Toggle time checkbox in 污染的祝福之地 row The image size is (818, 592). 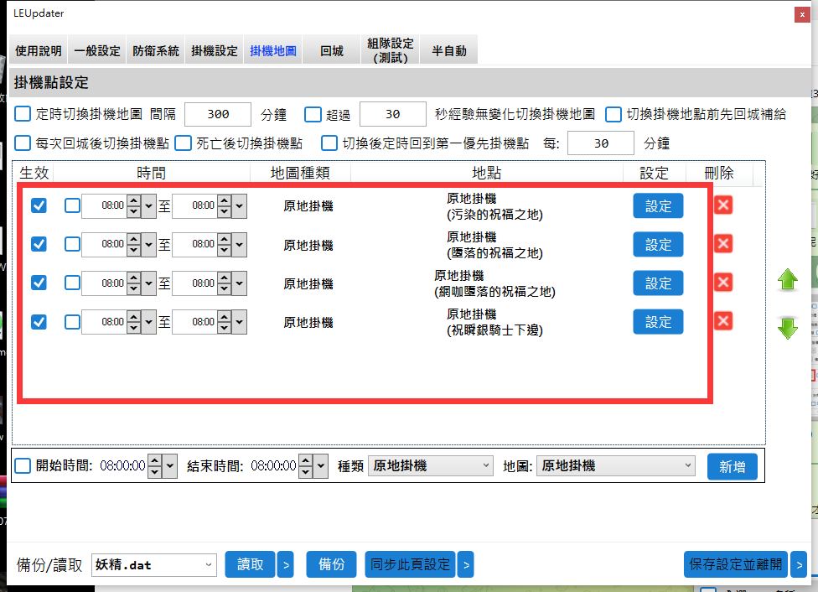72,205
